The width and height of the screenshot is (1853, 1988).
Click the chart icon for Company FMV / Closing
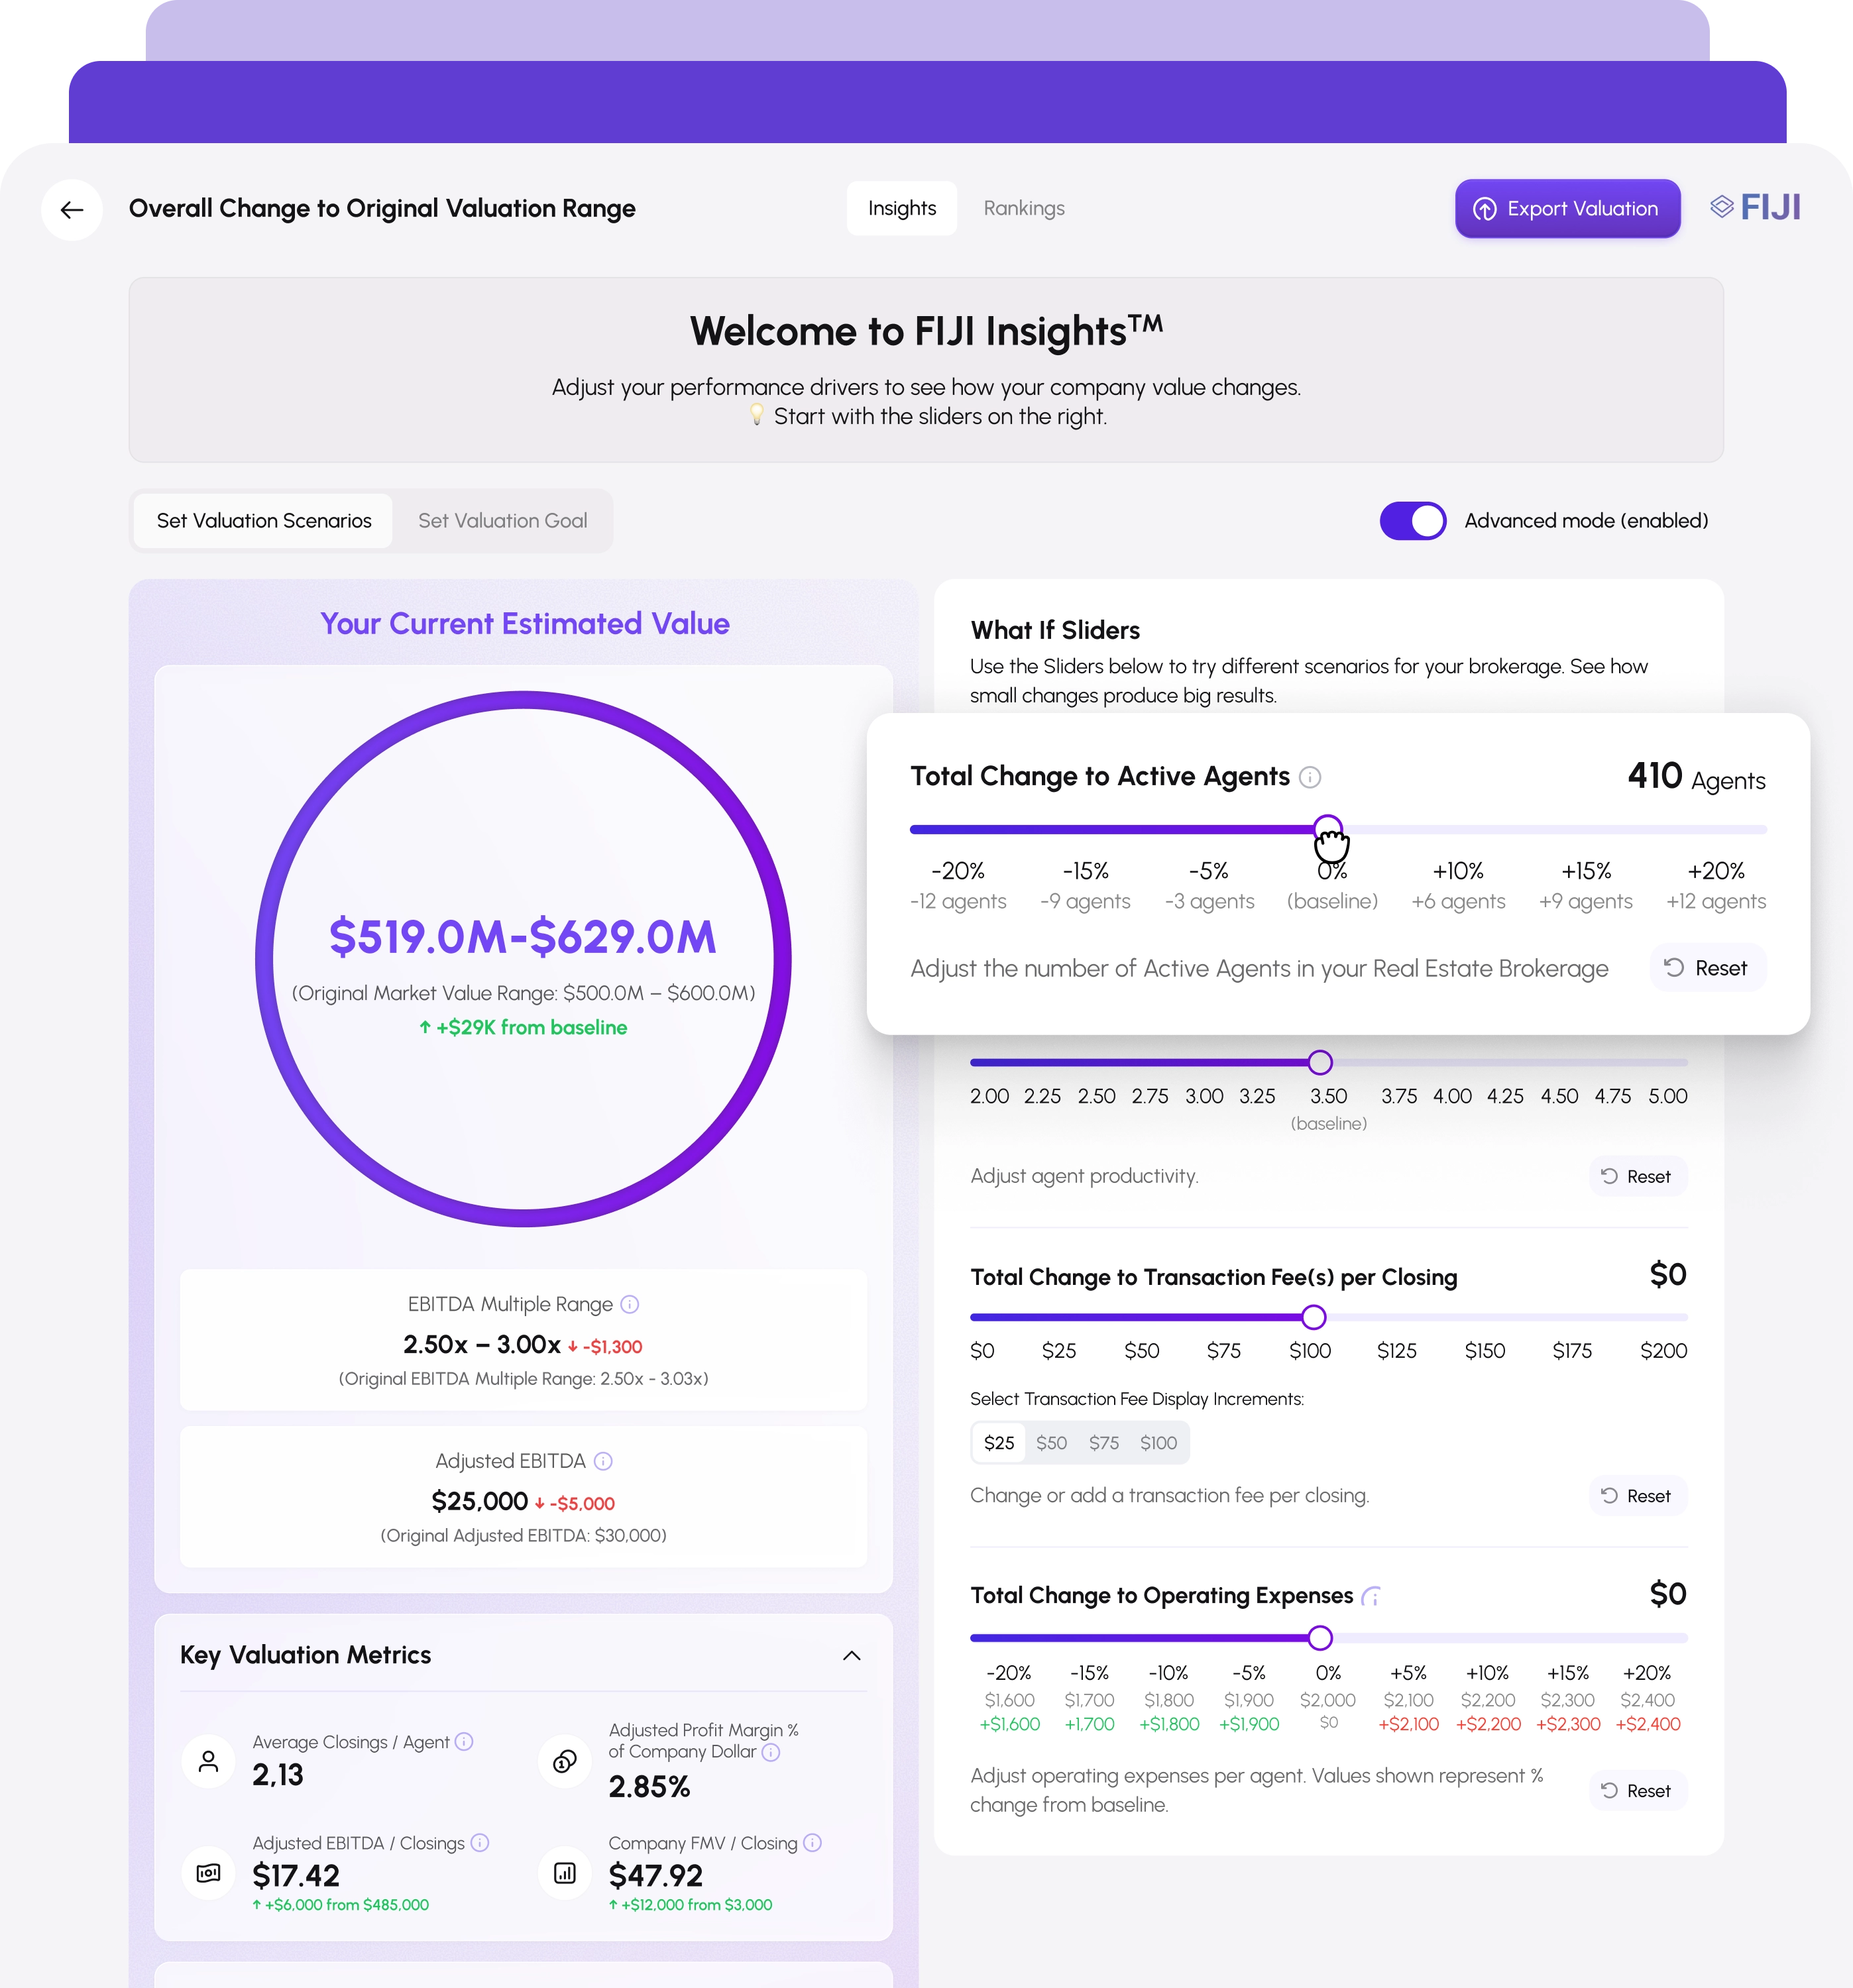pyautogui.click(x=565, y=1873)
